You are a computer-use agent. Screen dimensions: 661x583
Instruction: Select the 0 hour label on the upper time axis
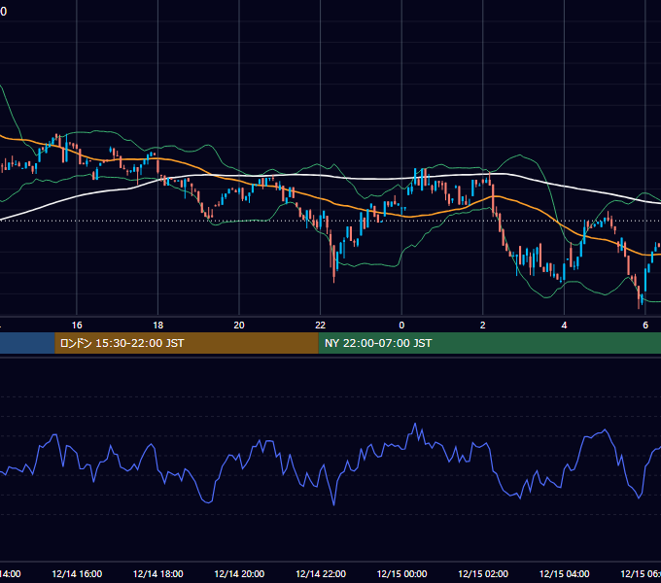(x=401, y=326)
